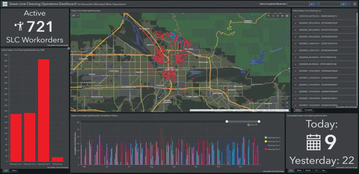Expand the workorders by staff chart panel
Screen dimensions: 359x174
[x=68, y=48]
